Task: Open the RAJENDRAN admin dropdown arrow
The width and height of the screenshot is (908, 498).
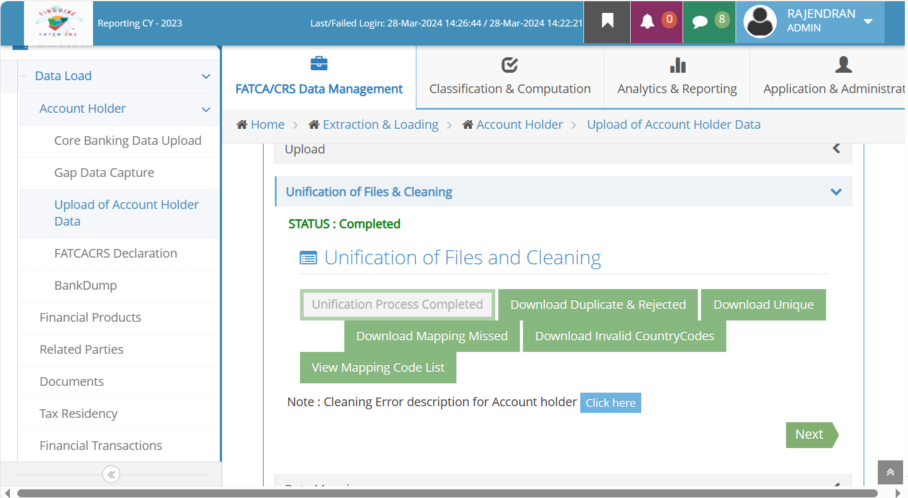Action: [868, 22]
